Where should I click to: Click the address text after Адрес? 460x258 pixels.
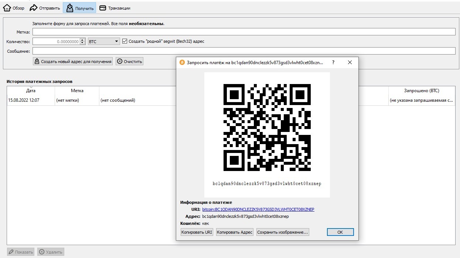tap(245, 216)
